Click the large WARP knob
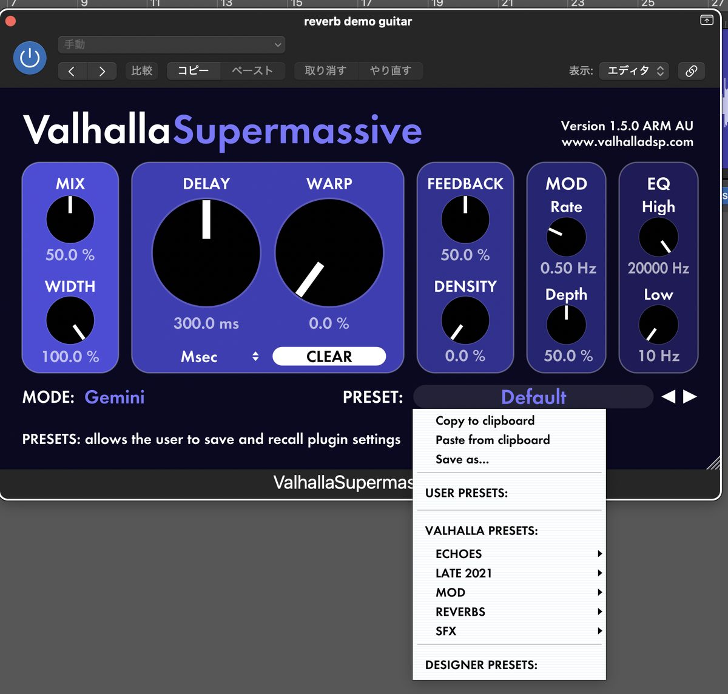The height and width of the screenshot is (694, 728). point(329,253)
